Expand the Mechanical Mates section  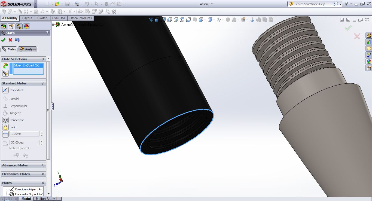click(x=23, y=174)
